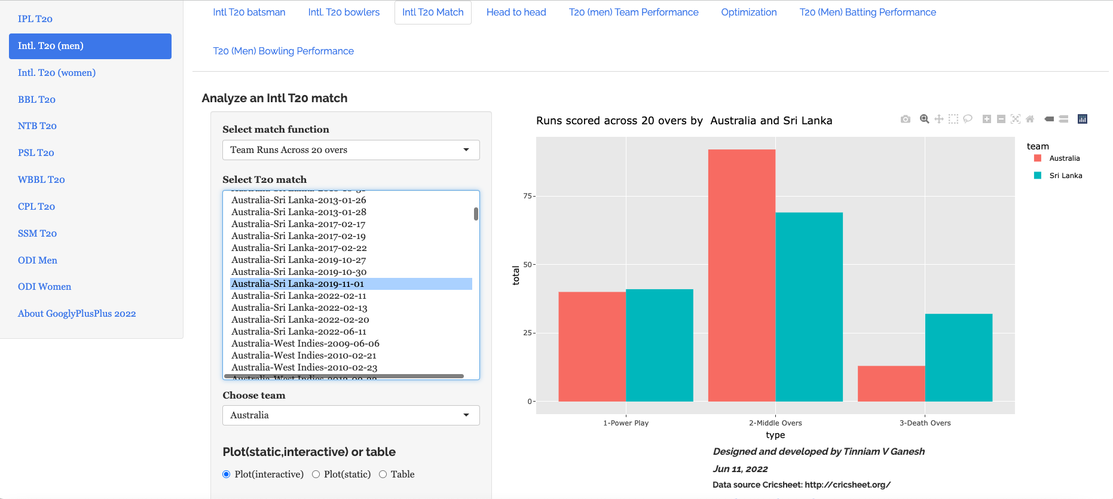This screenshot has height=499, width=1113.
Task: Activate the Zoom magnifier tool on the chart
Action: click(x=924, y=119)
